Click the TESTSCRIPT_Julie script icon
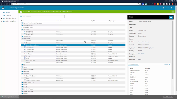The width and height of the screenshot is (177, 99). pyautogui.click(x=25, y=61)
